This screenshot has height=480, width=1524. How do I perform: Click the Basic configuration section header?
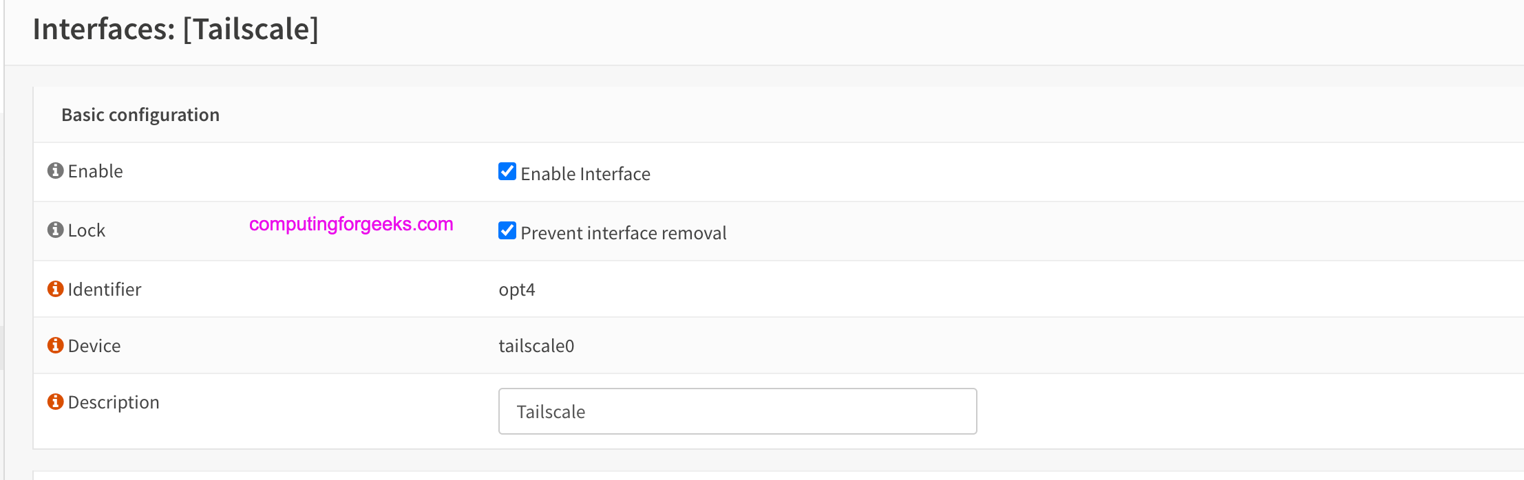(x=140, y=115)
